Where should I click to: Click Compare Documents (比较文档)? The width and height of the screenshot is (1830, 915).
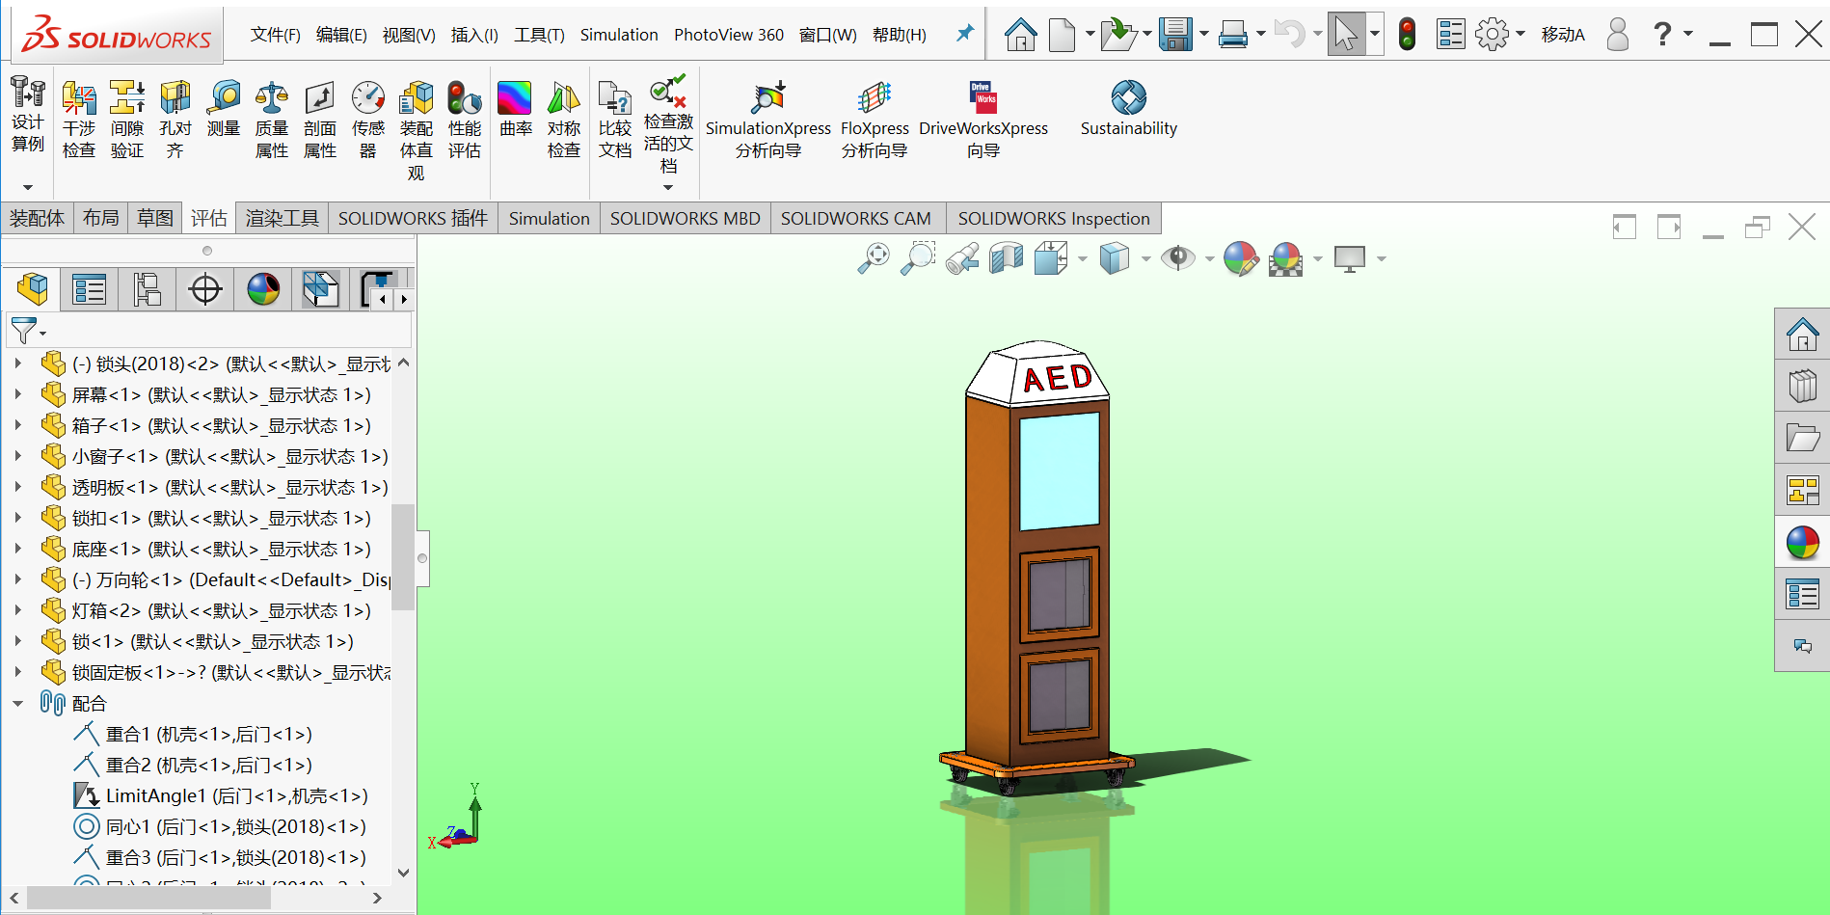click(615, 120)
